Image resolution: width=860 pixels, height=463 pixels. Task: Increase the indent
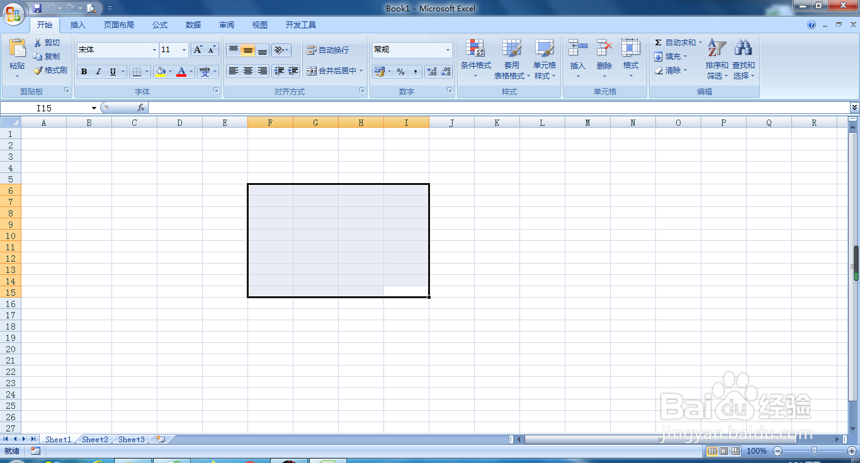click(293, 71)
